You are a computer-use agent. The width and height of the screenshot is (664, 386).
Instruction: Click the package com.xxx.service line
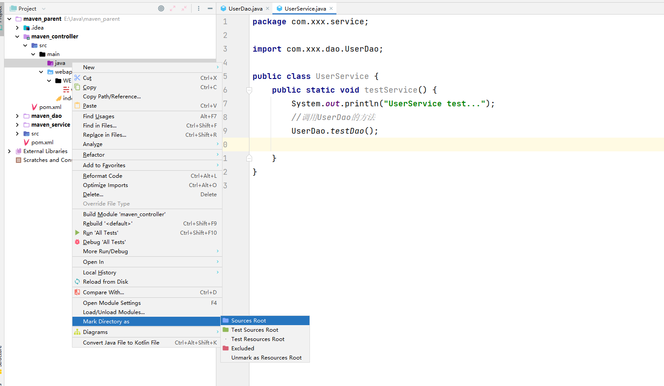point(310,22)
